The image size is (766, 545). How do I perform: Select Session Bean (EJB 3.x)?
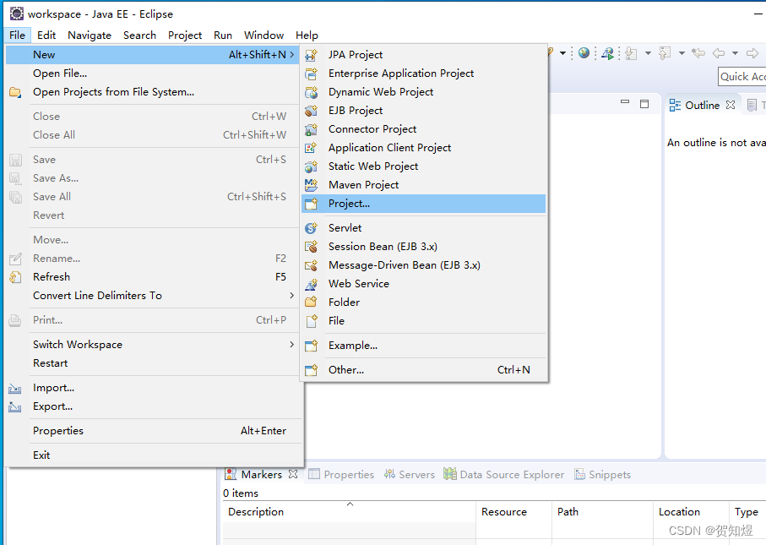(424, 247)
